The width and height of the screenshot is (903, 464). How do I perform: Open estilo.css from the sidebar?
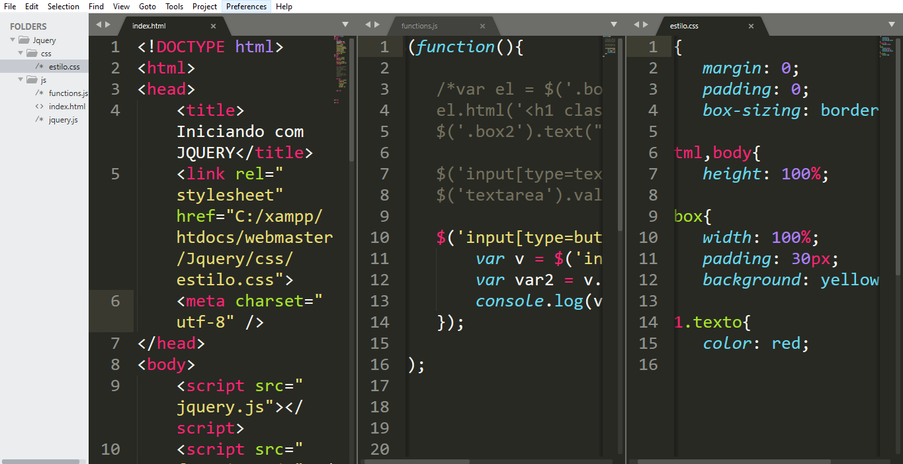pyautogui.click(x=64, y=67)
